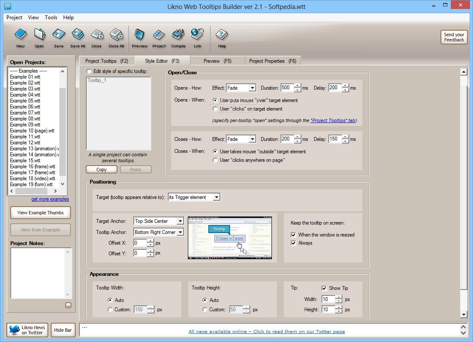Adjust Offset X stepper

(151, 243)
